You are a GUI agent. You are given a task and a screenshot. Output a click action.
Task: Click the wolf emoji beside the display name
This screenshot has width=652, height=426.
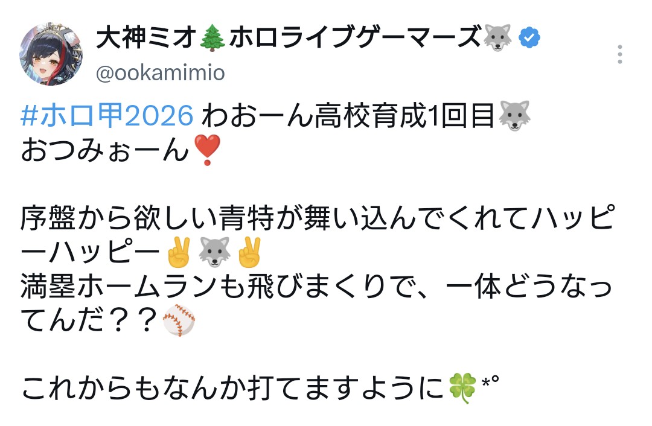click(497, 38)
